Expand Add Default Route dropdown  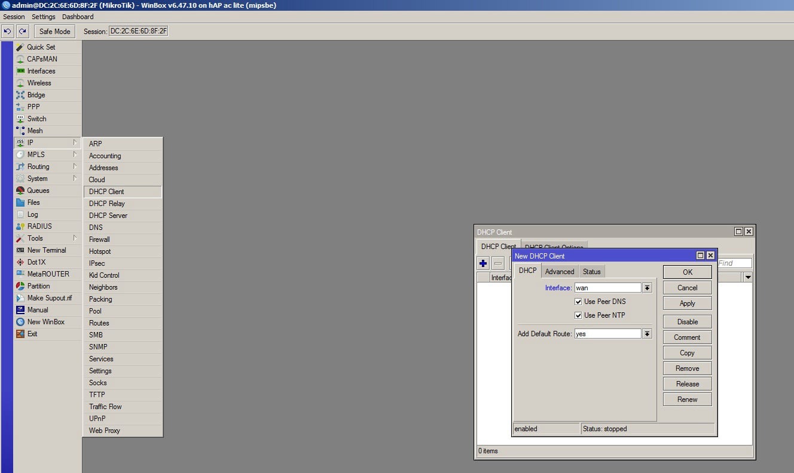point(647,334)
